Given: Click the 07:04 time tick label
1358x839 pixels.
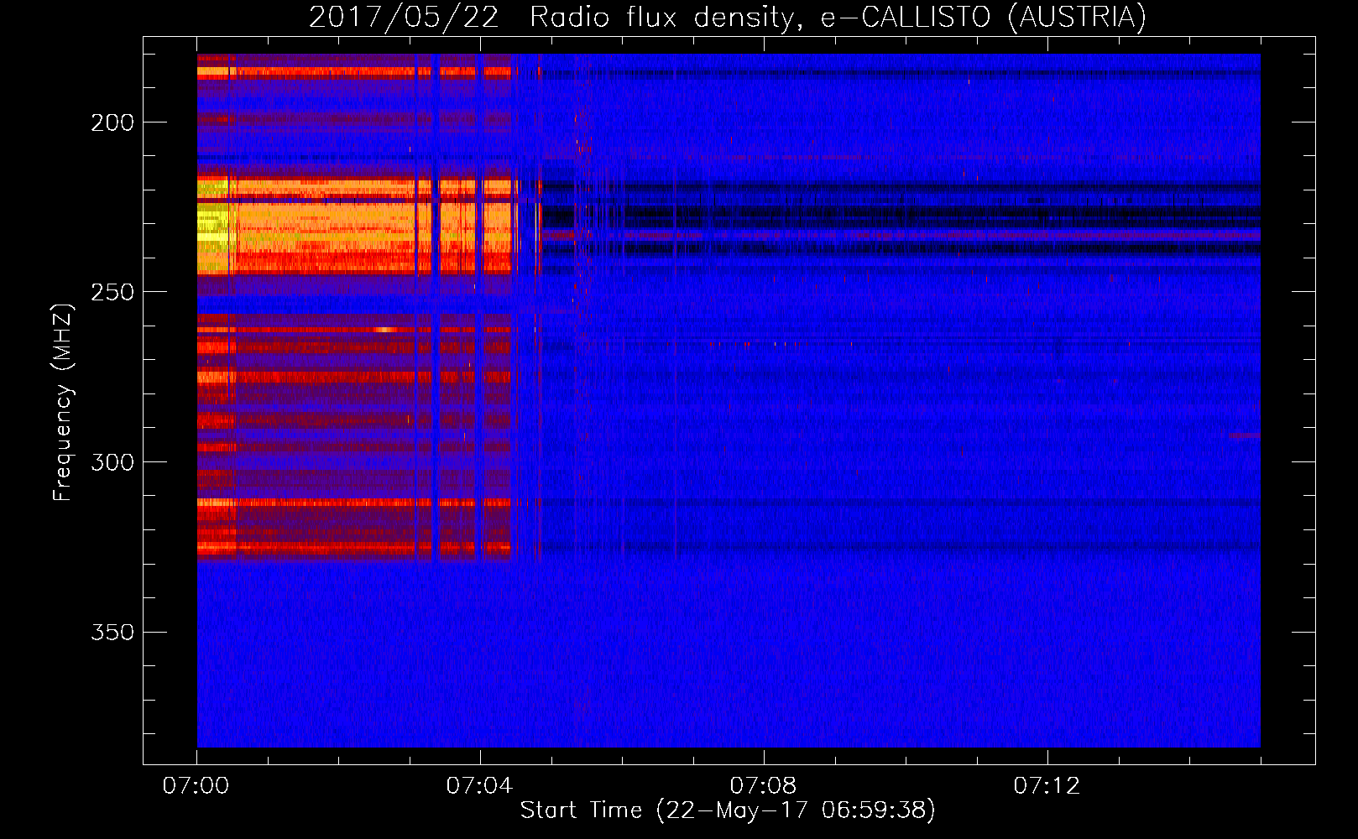Looking at the screenshot, I should click(x=479, y=785).
